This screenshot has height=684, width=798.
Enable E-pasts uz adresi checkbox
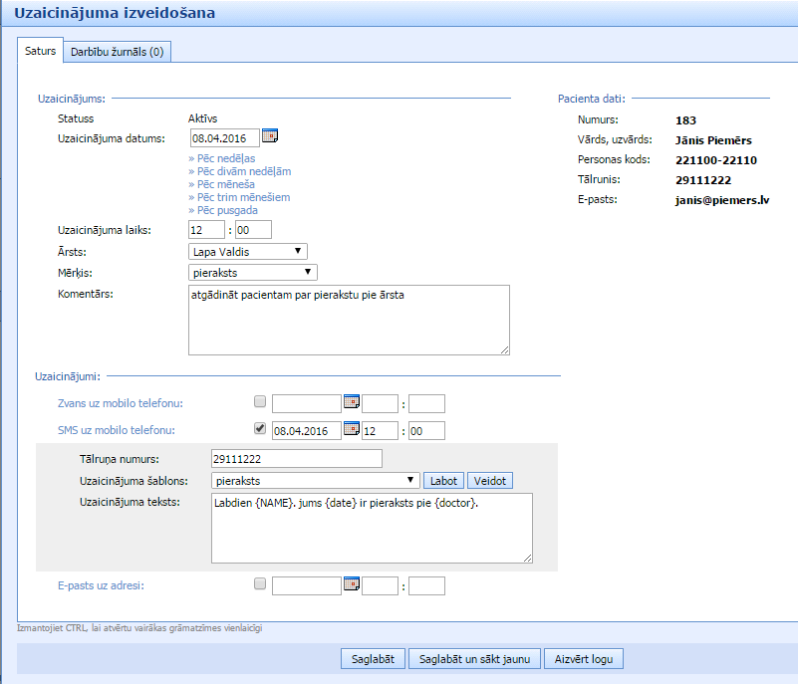point(260,584)
